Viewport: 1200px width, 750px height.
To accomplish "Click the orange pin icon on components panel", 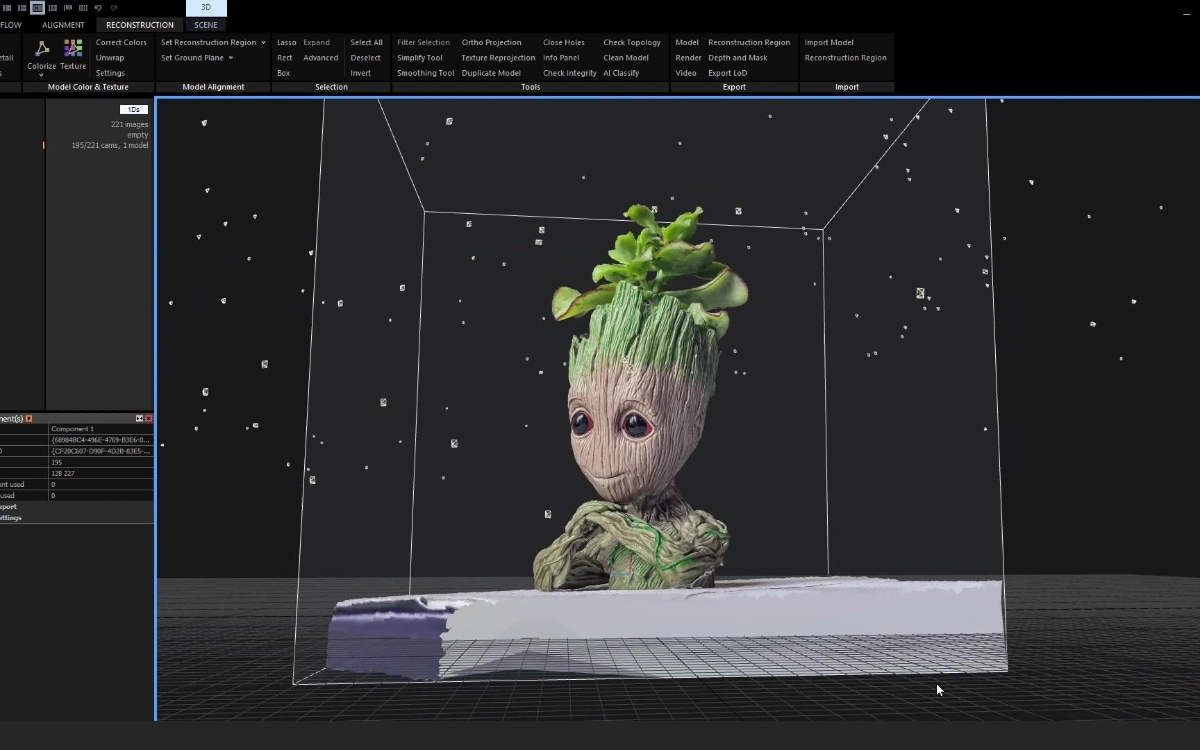I will (x=28, y=418).
